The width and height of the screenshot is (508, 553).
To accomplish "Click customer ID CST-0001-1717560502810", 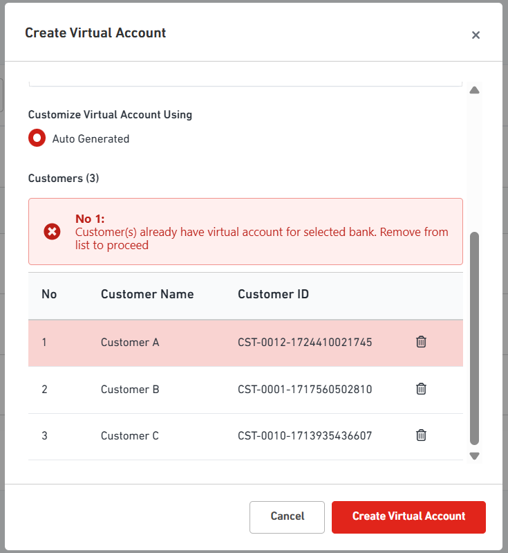I will point(305,389).
